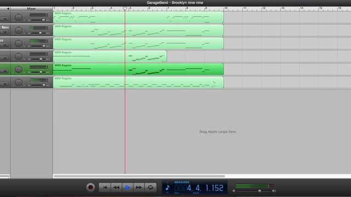Click the quiet speaker icon on bottom track
Viewport: 351px width, 197px height.
click(x=29, y=85)
